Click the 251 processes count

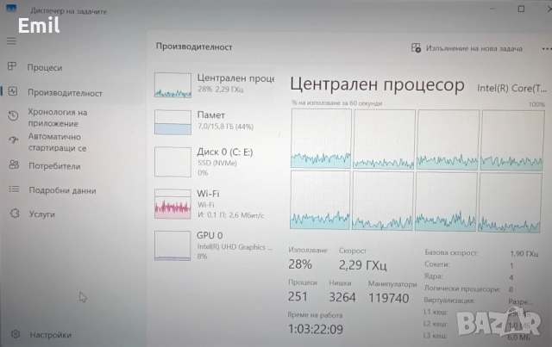tap(298, 297)
